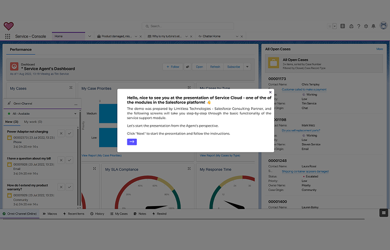Decline the How do I extend warranty request

click(61, 187)
